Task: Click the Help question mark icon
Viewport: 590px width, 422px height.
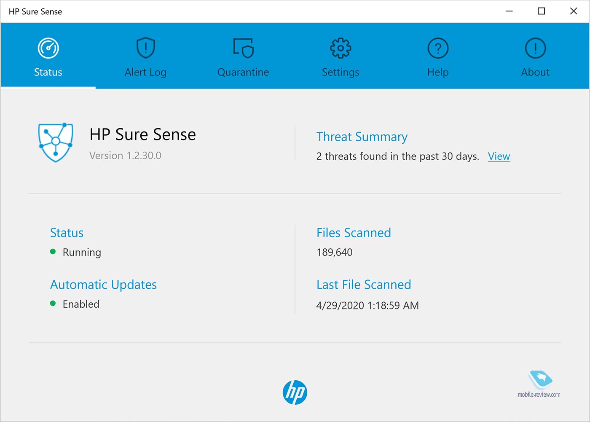Action: [x=438, y=48]
